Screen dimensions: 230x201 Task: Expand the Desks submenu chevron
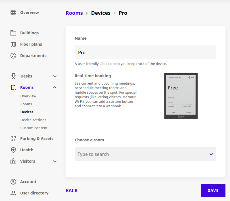(55, 76)
